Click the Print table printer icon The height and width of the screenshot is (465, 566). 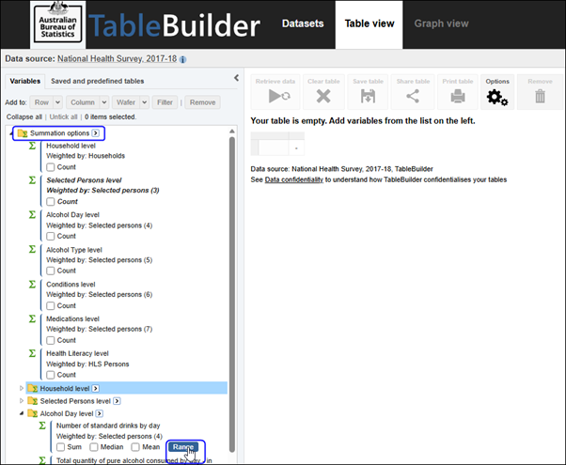coord(458,97)
